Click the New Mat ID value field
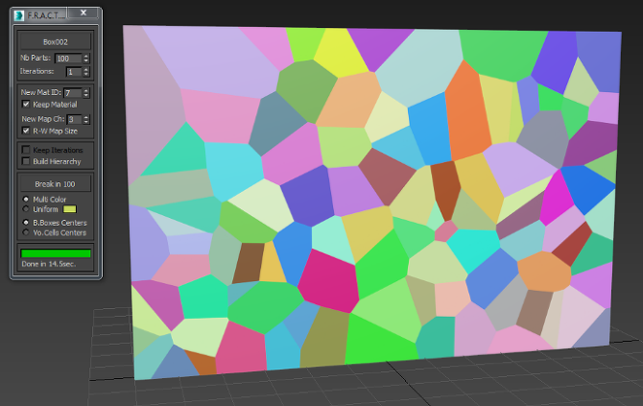The width and height of the screenshot is (643, 406). click(73, 93)
